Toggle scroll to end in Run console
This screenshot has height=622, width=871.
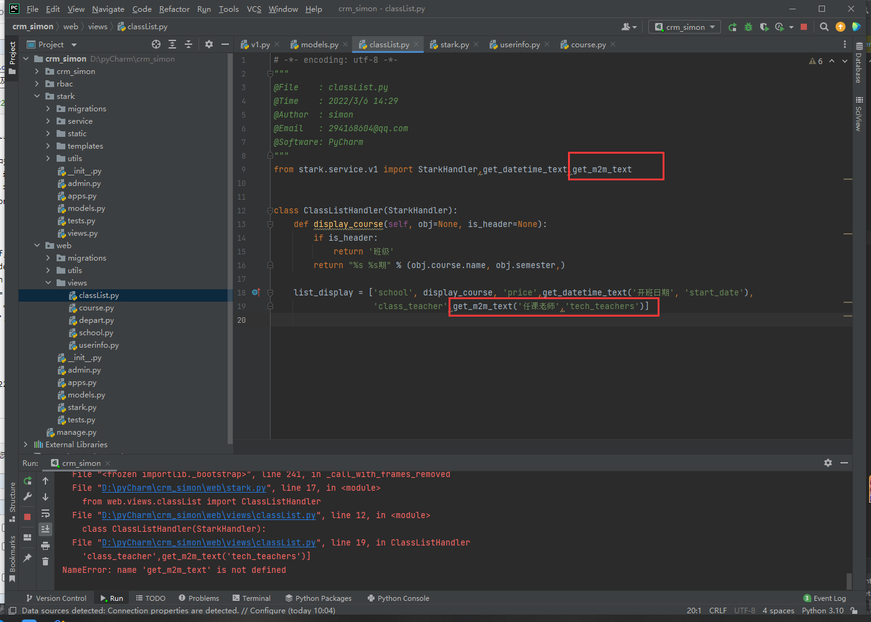coord(45,529)
